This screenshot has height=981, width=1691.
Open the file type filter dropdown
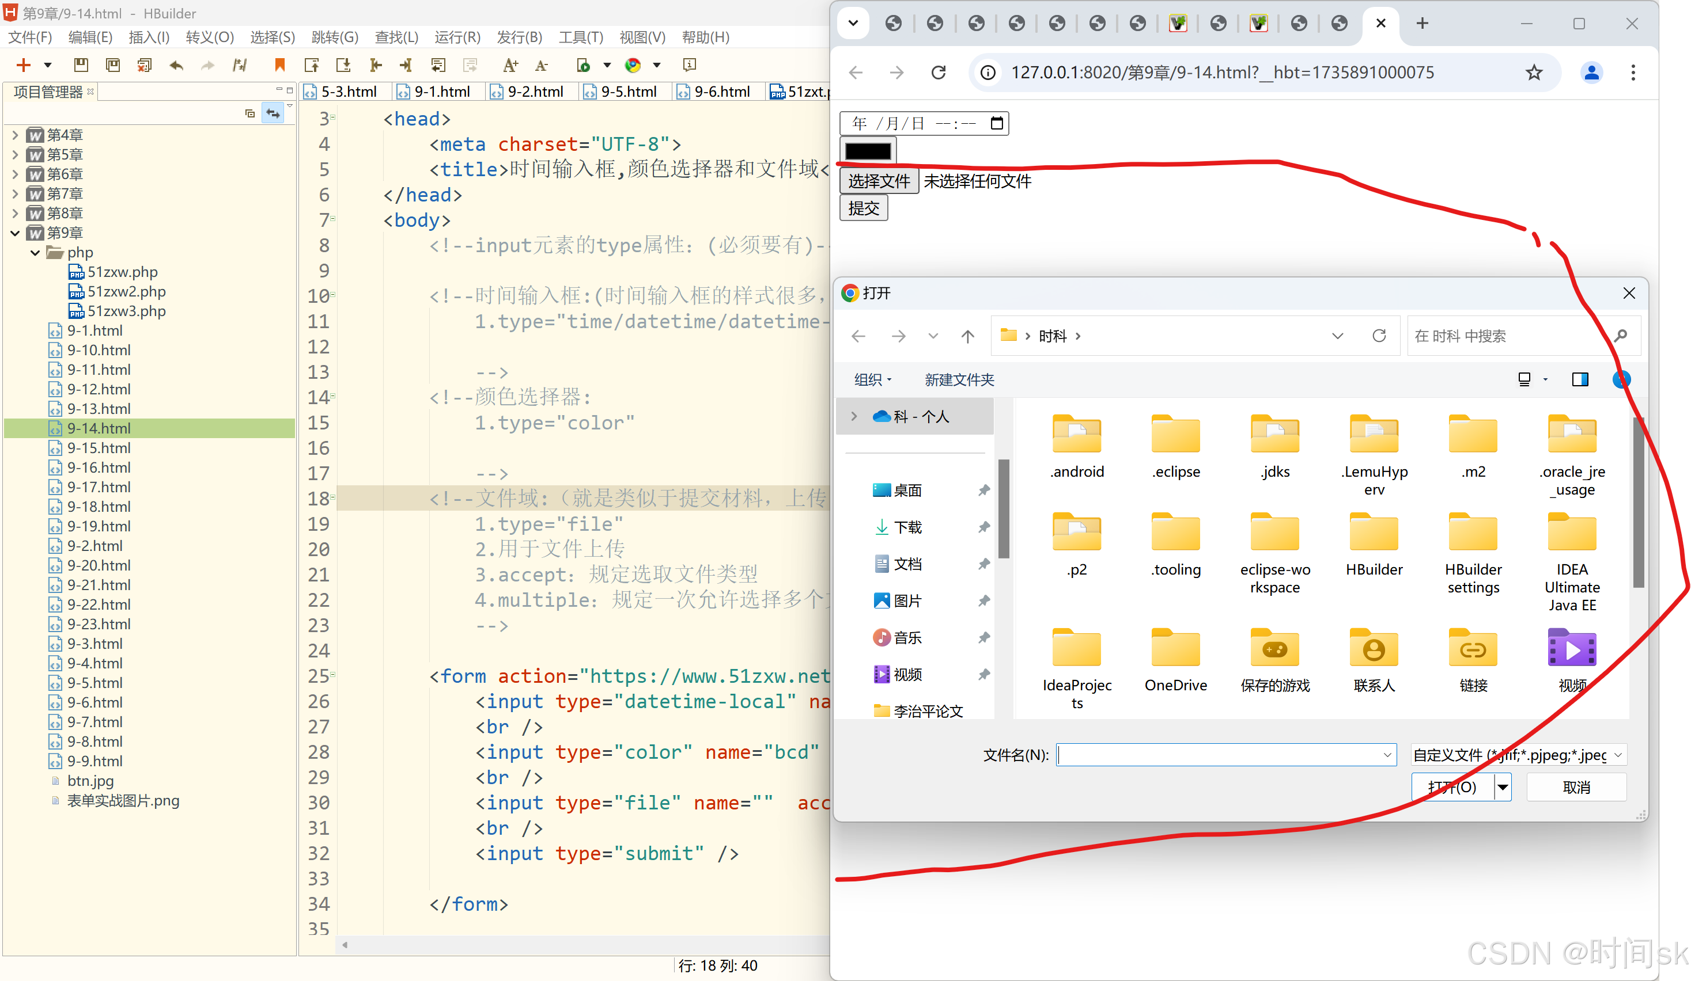coord(1519,755)
